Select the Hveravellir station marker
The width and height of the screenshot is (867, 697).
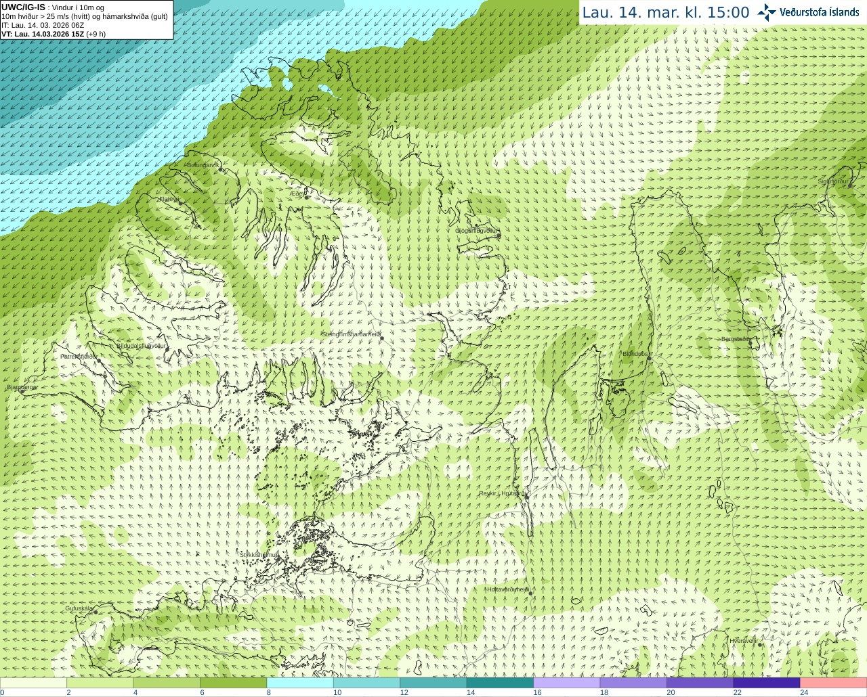point(760,644)
